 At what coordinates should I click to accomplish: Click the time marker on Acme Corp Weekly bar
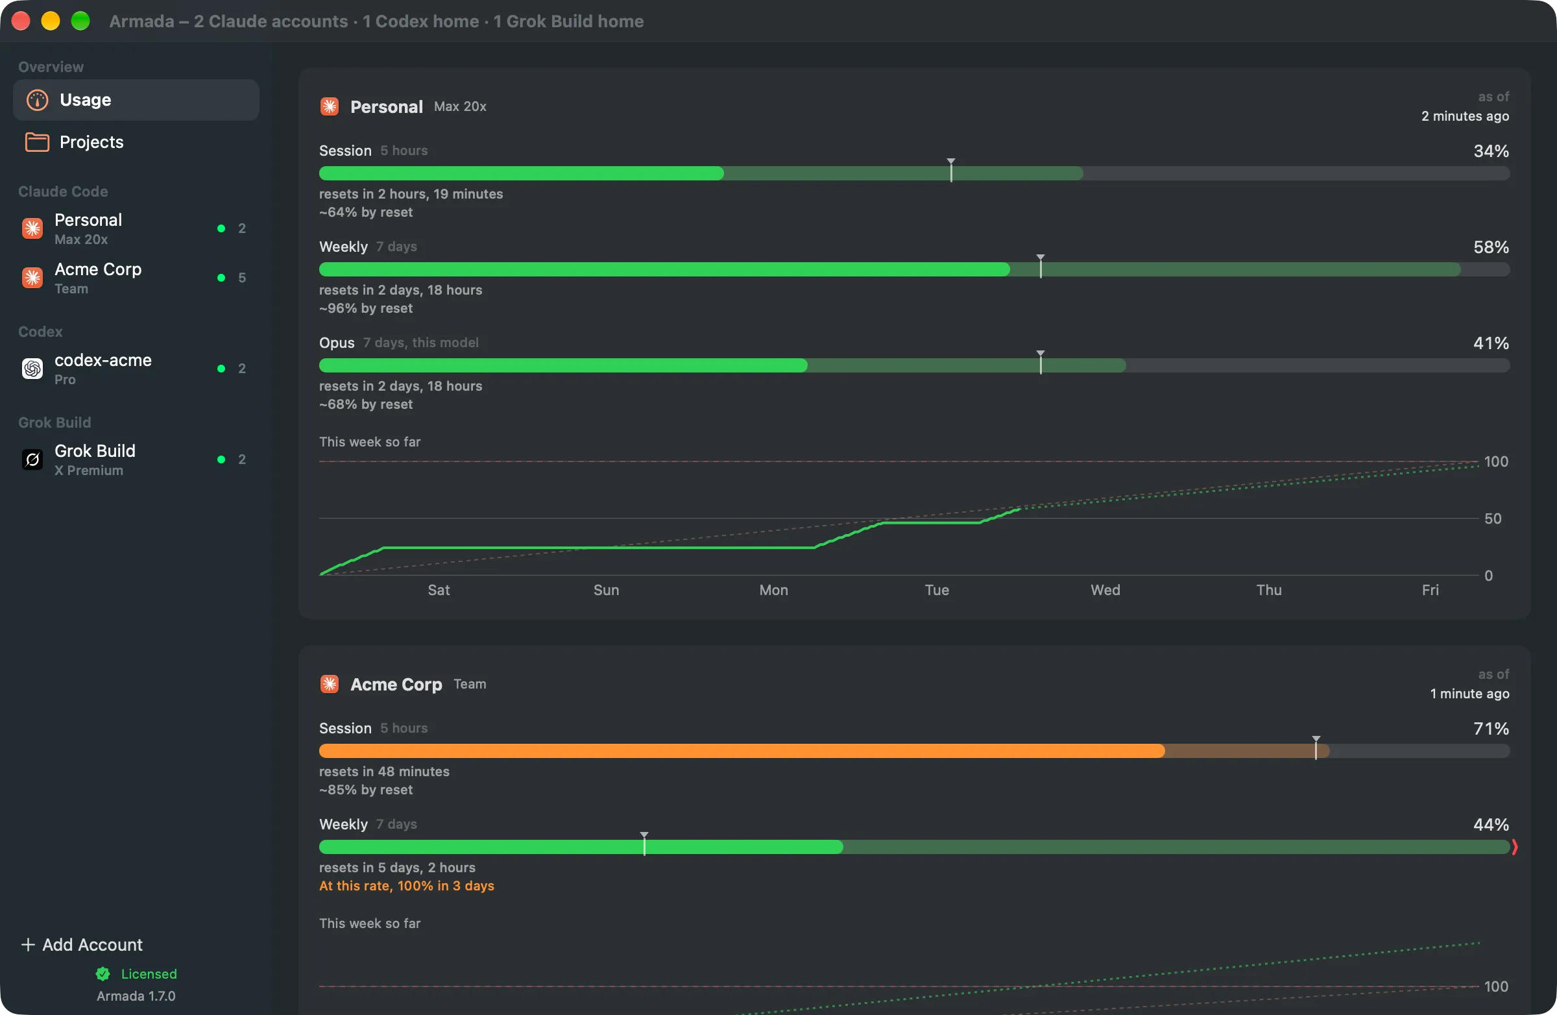[644, 844]
